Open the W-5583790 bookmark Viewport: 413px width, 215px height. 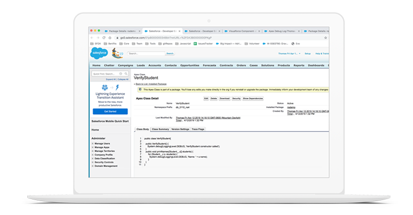point(275,44)
